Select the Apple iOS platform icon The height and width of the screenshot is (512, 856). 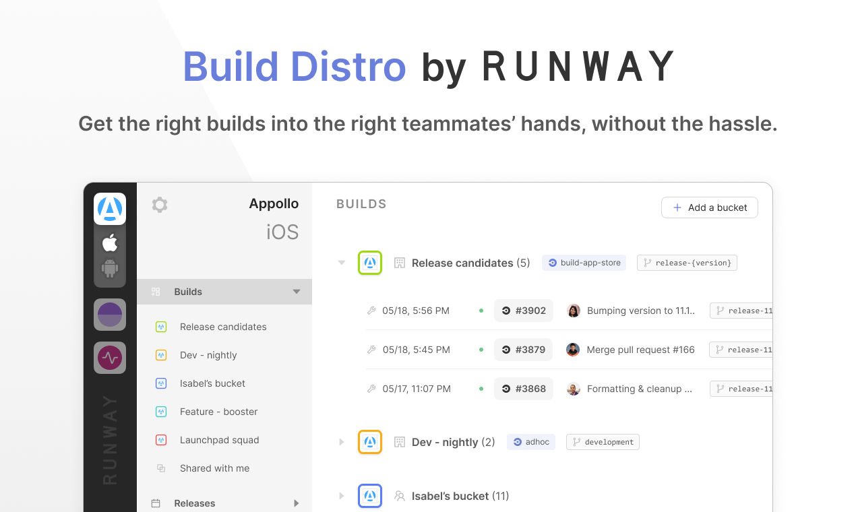click(110, 243)
